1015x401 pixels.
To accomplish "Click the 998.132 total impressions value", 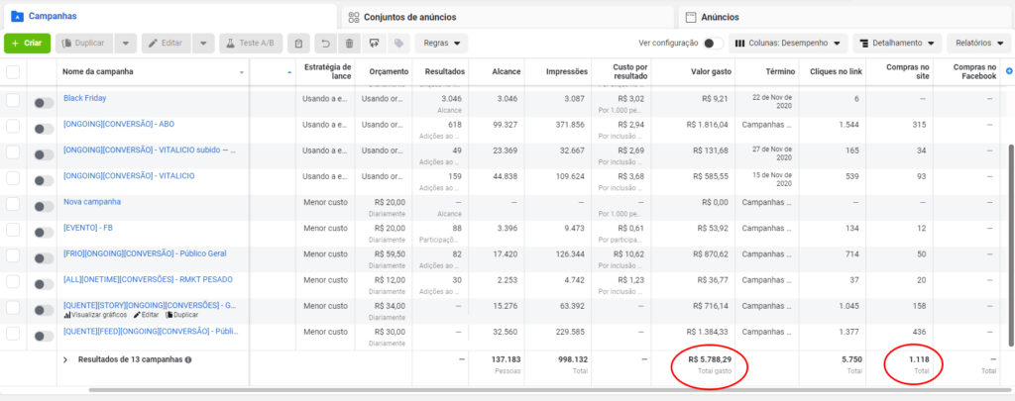I will coord(570,359).
